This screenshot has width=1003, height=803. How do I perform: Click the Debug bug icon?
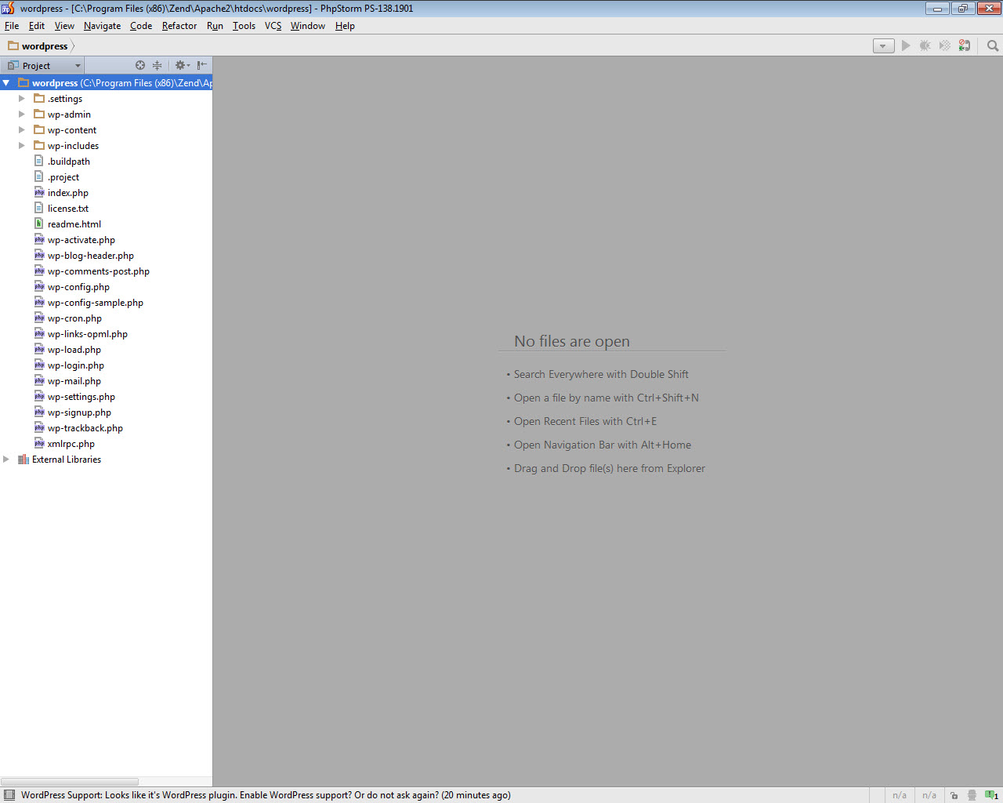pos(925,46)
